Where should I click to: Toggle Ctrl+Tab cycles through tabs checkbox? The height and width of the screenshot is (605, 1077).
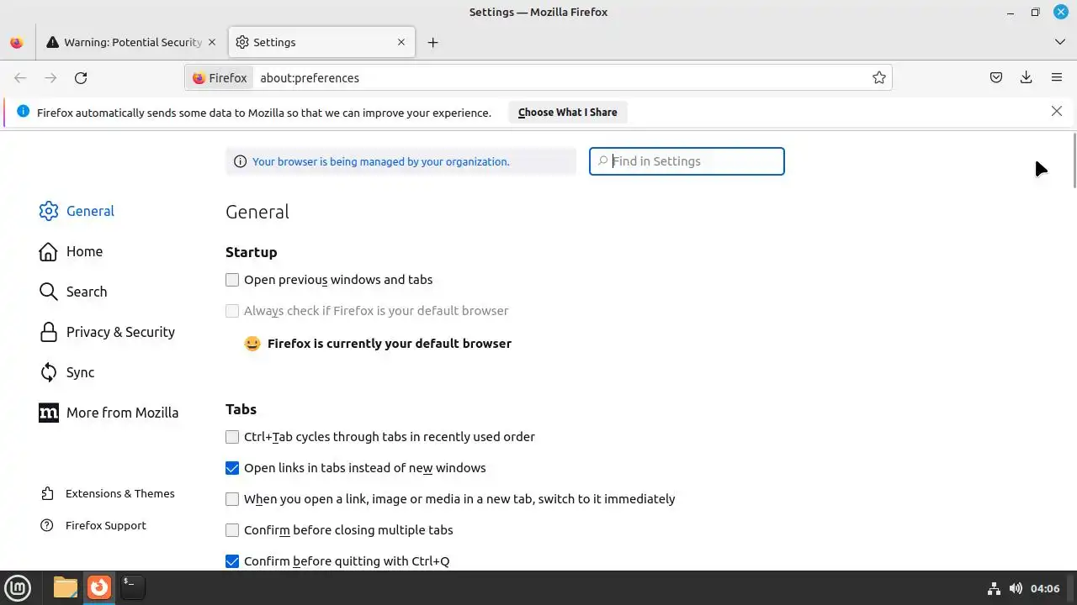tap(232, 437)
